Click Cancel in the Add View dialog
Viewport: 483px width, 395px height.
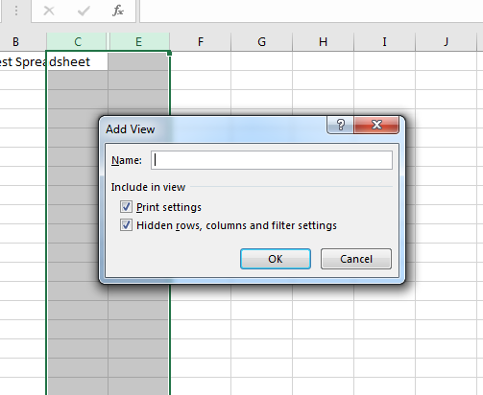point(356,259)
